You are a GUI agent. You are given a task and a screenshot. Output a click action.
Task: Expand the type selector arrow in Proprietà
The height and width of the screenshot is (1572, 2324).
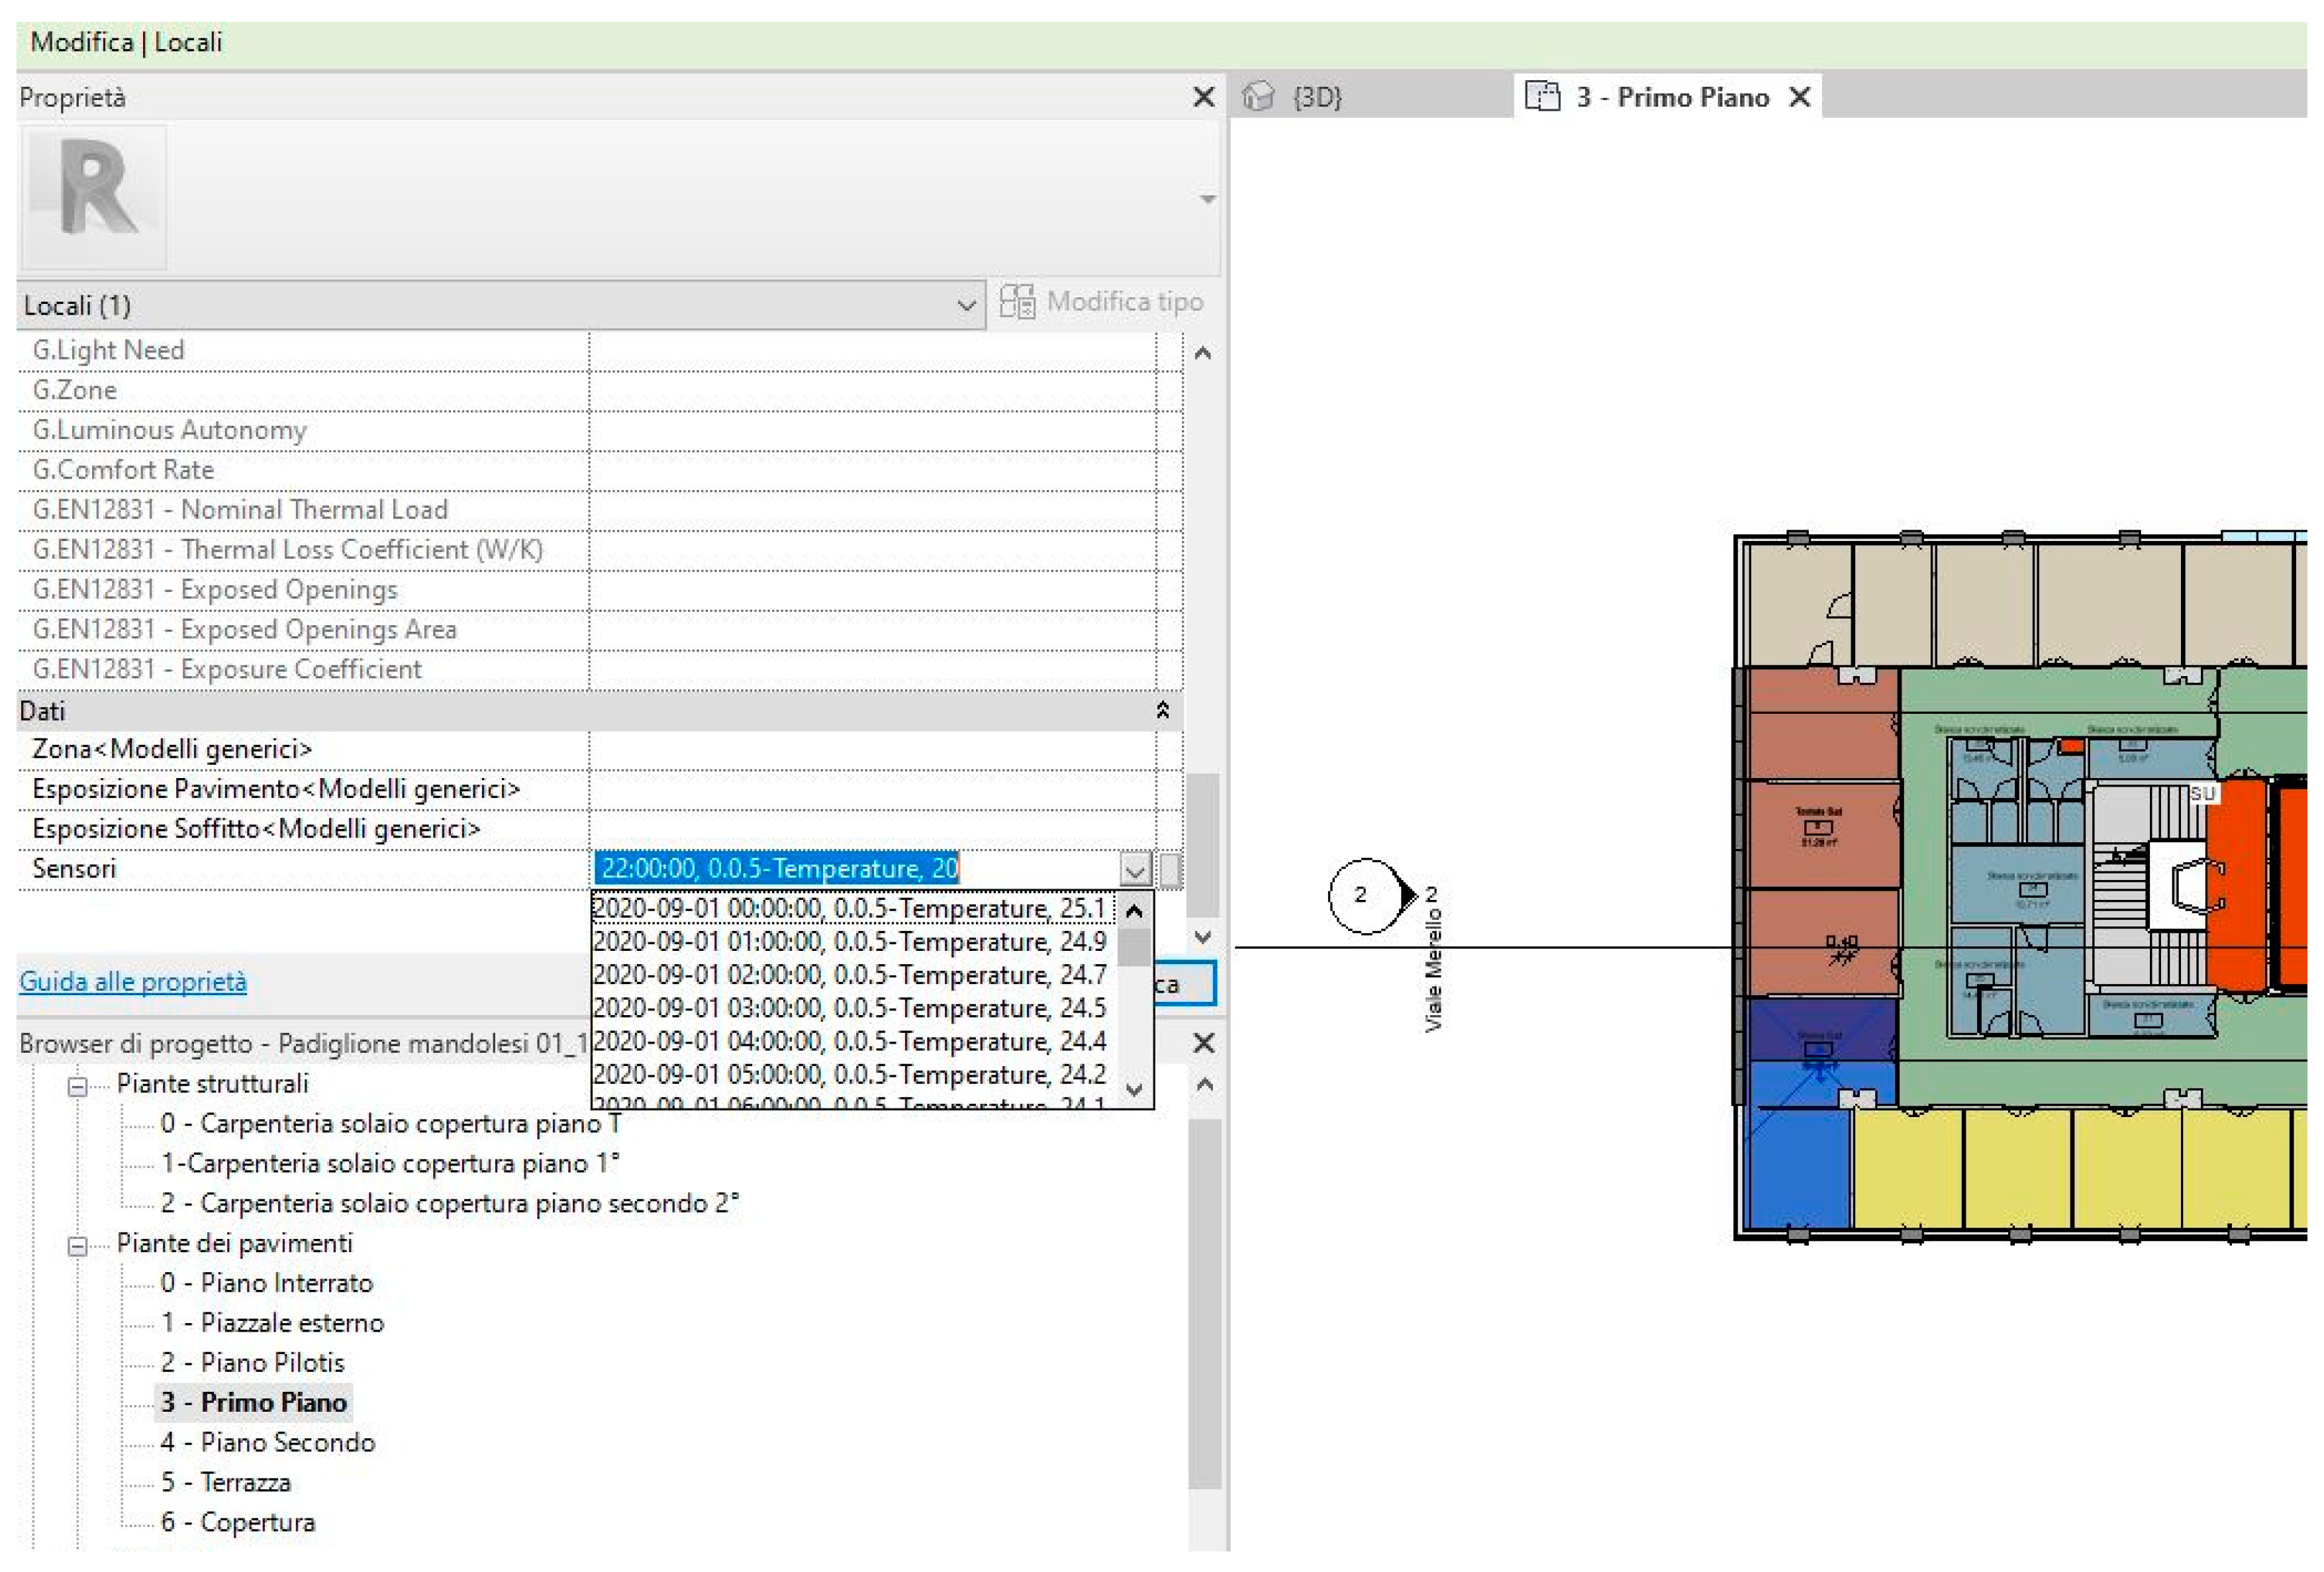point(1208,199)
